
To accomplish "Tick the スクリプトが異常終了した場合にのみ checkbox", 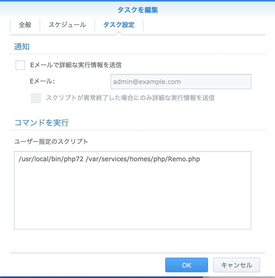I will pyautogui.click(x=36, y=98).
